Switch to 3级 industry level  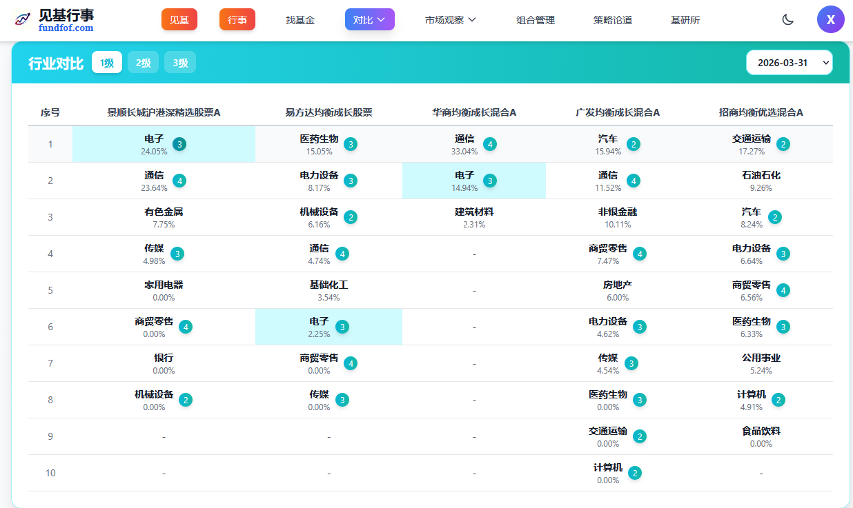pos(180,63)
